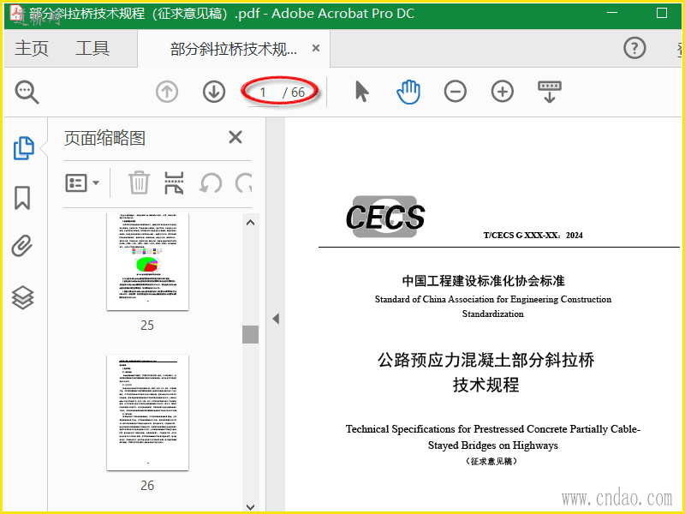The width and height of the screenshot is (685, 514).
Task: Edit the current page number field
Action: pyautogui.click(x=264, y=93)
